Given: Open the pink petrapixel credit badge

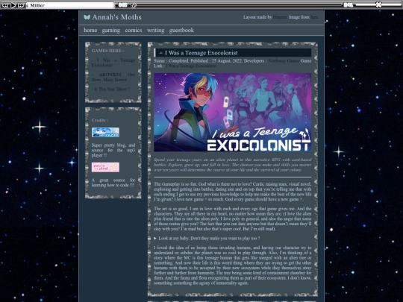Looking at the screenshot, I should pyautogui.click(x=105, y=167).
